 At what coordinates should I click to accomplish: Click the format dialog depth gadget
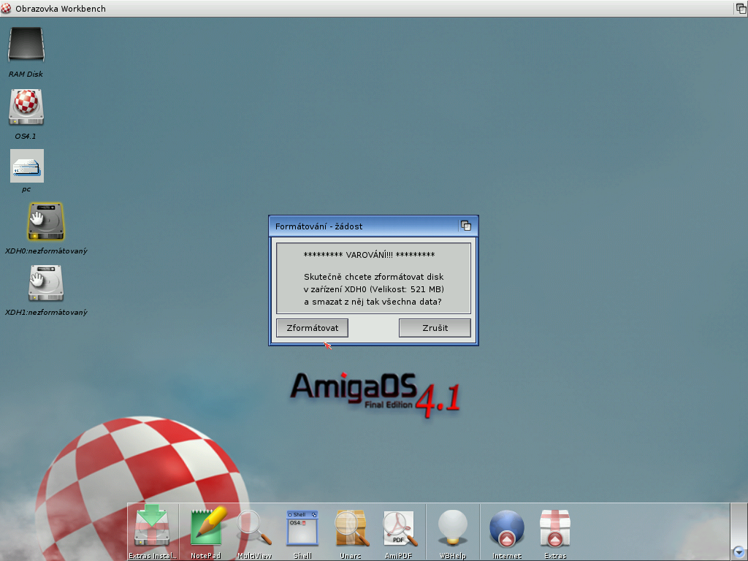pos(465,226)
